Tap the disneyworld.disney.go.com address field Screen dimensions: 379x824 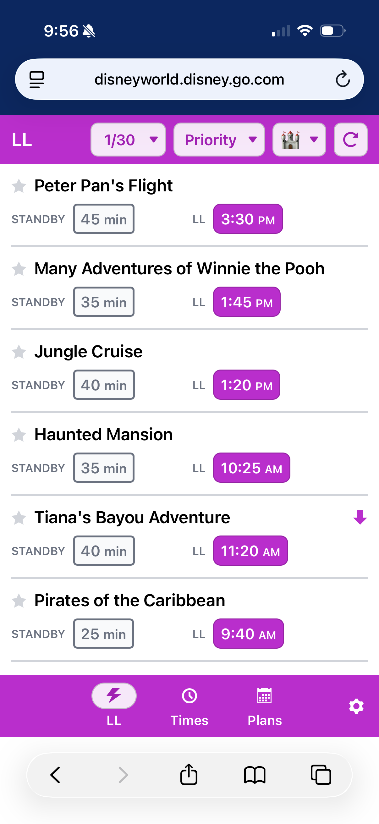point(189,79)
